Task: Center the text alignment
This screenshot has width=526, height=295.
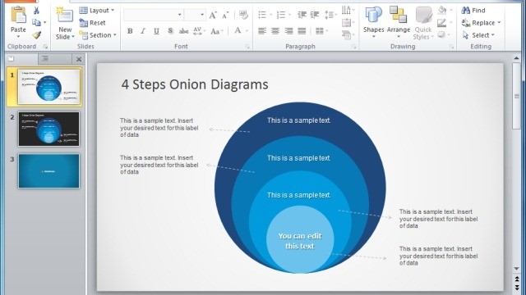Action: (275, 31)
